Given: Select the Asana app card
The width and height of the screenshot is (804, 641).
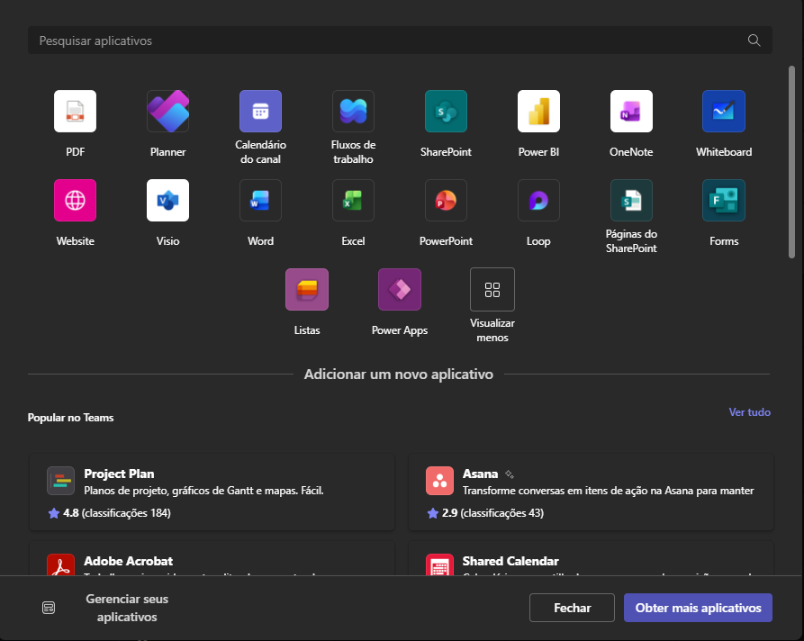Looking at the screenshot, I should pos(590,492).
